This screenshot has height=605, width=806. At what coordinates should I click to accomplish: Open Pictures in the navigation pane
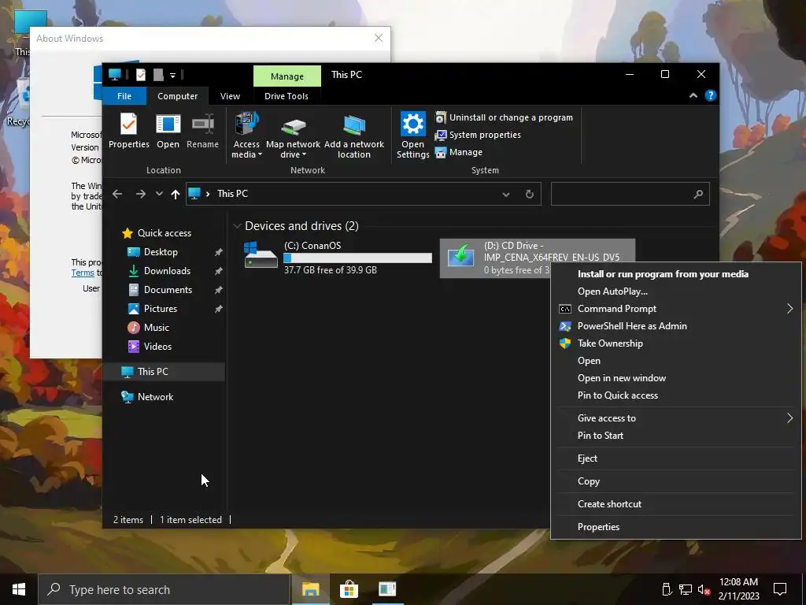pos(160,309)
